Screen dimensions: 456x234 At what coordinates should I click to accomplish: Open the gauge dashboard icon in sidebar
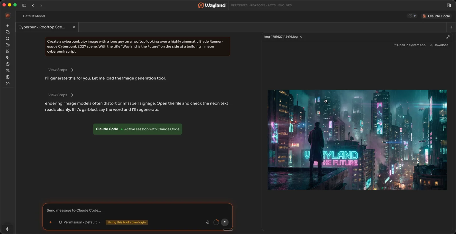[8, 83]
